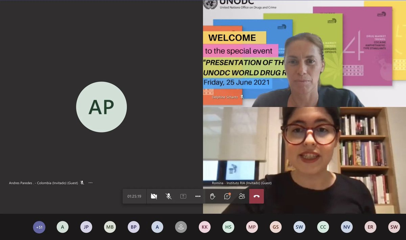The height and width of the screenshot is (240, 406).
Task: Hang up the call with the red button
Action: pyautogui.click(x=256, y=196)
